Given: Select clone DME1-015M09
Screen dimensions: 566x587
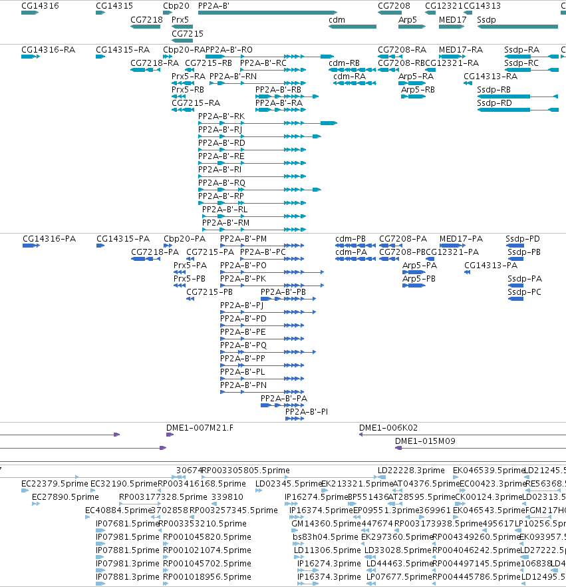Looking at the screenshot, I should (x=425, y=441).
